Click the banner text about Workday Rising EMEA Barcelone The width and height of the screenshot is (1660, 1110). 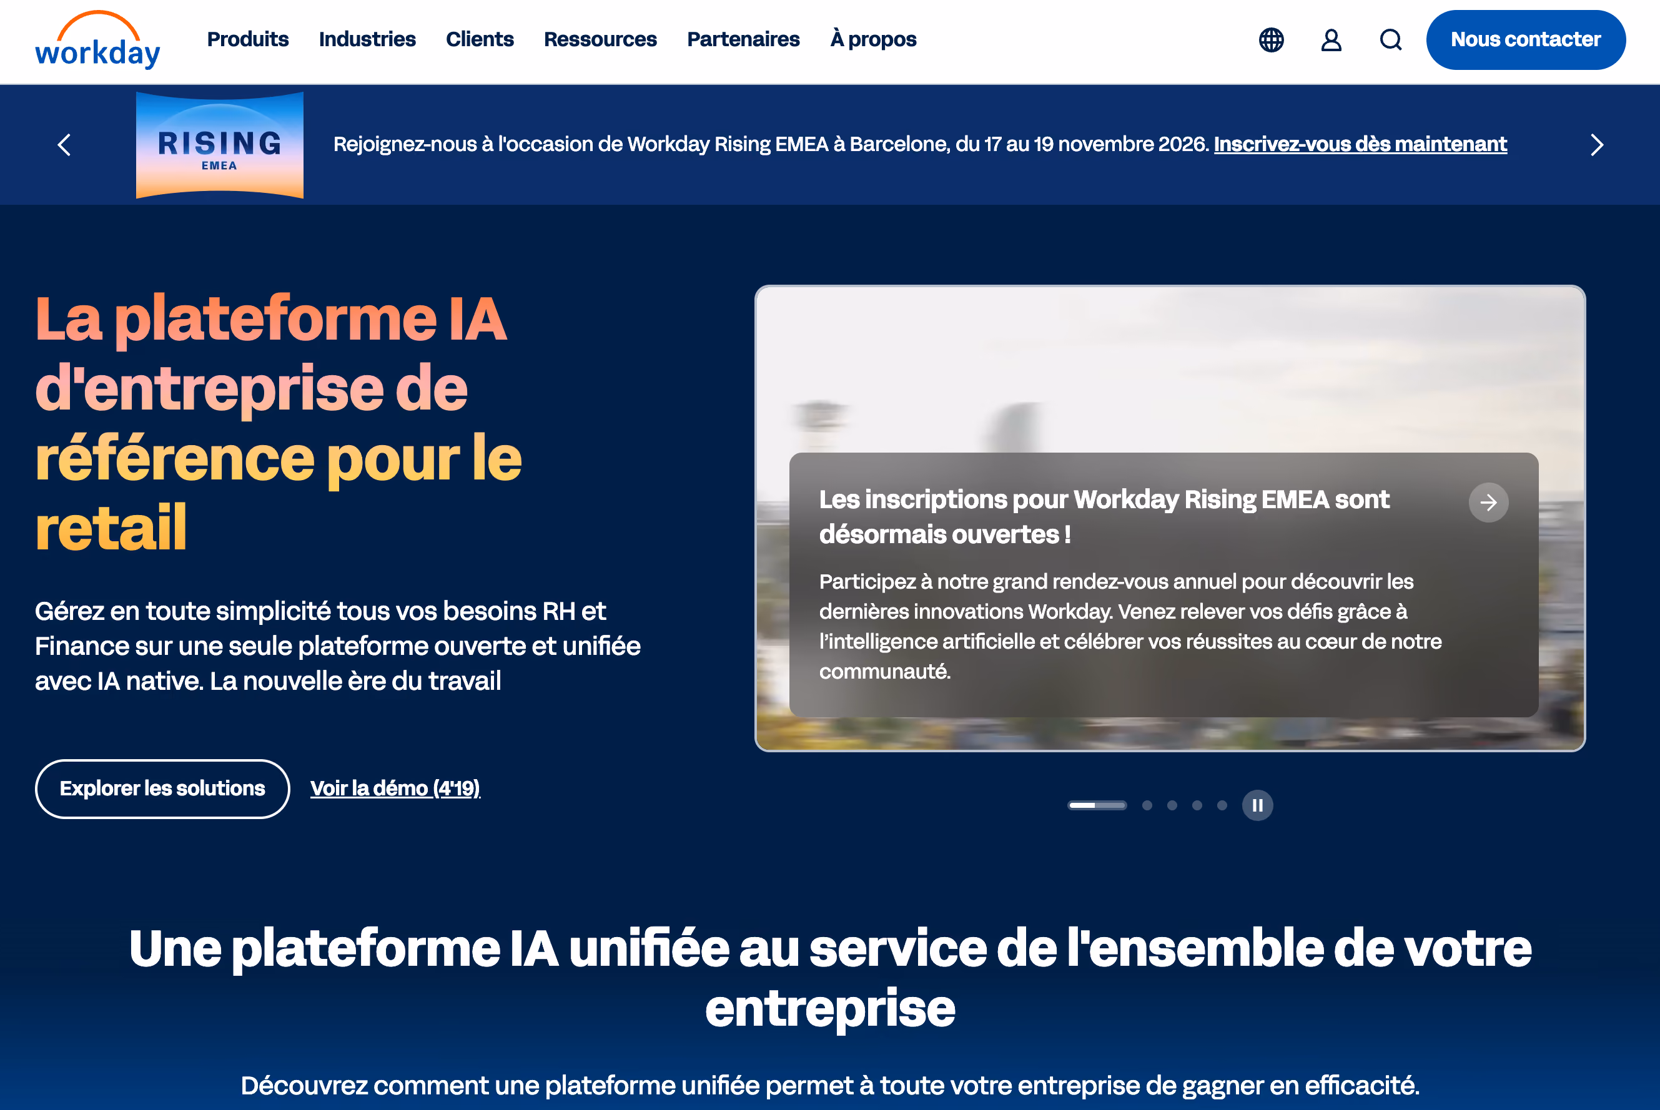pyautogui.click(x=771, y=144)
